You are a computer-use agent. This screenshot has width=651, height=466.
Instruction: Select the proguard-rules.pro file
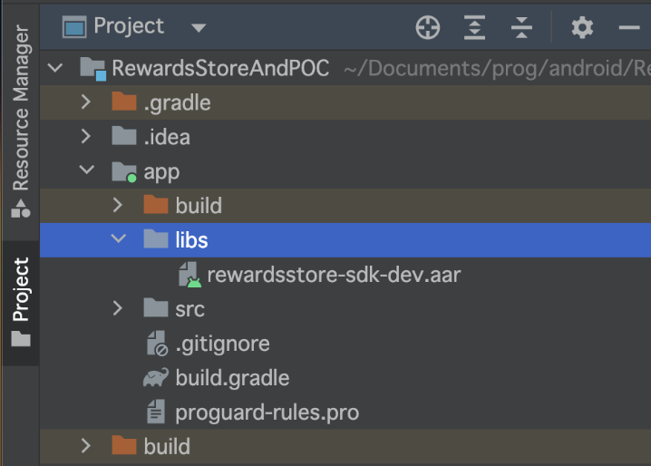tap(345, 413)
